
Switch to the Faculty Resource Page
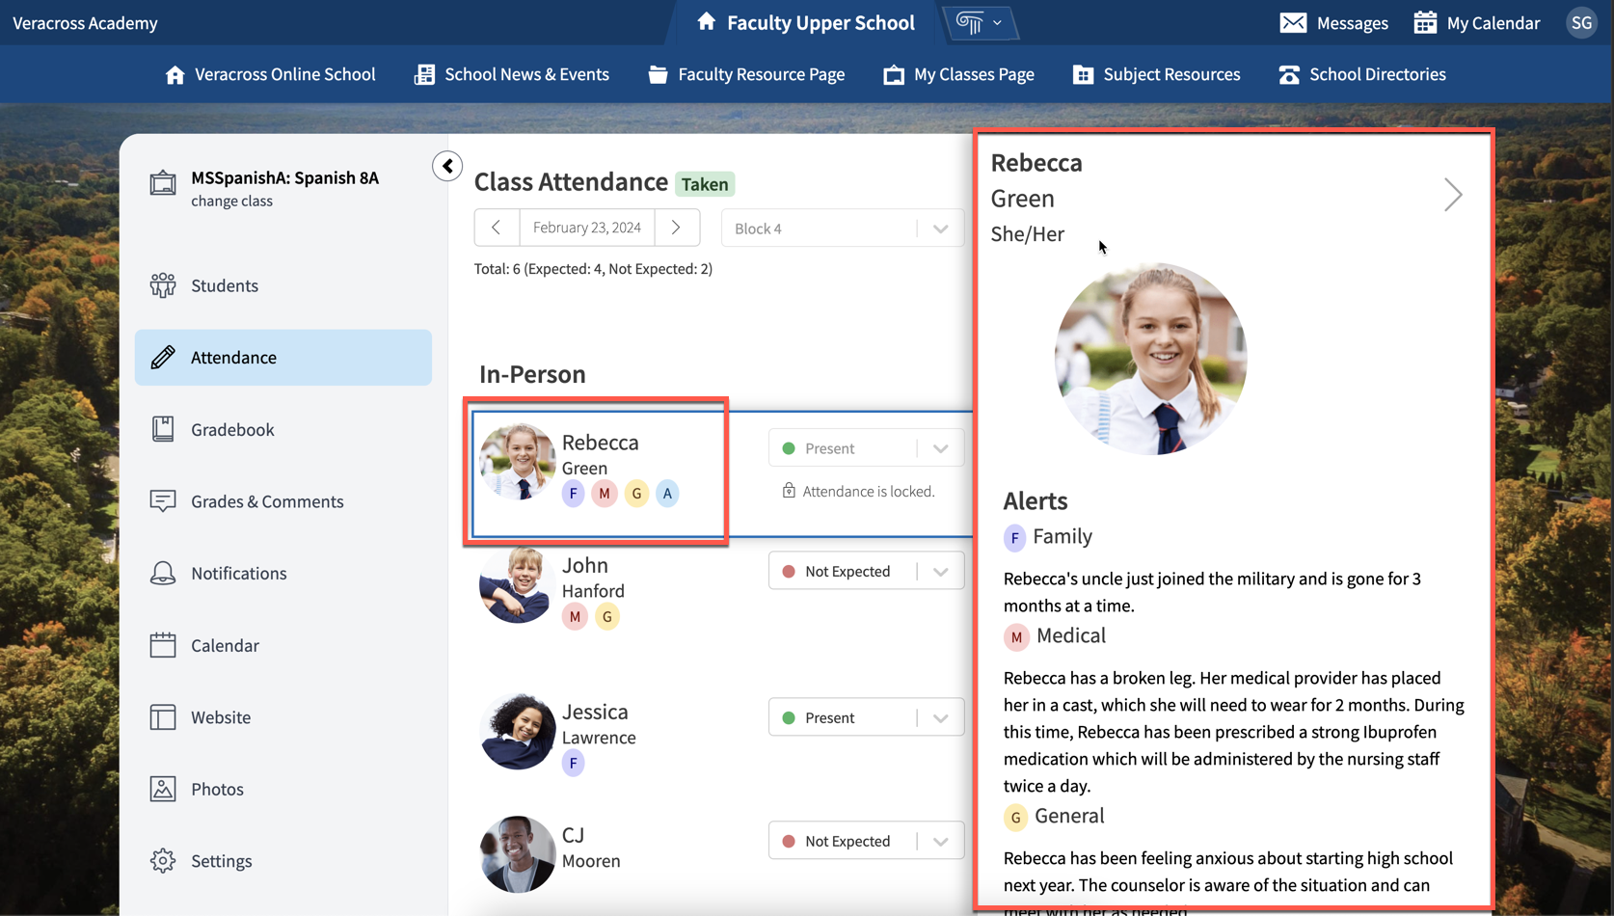[x=761, y=74]
